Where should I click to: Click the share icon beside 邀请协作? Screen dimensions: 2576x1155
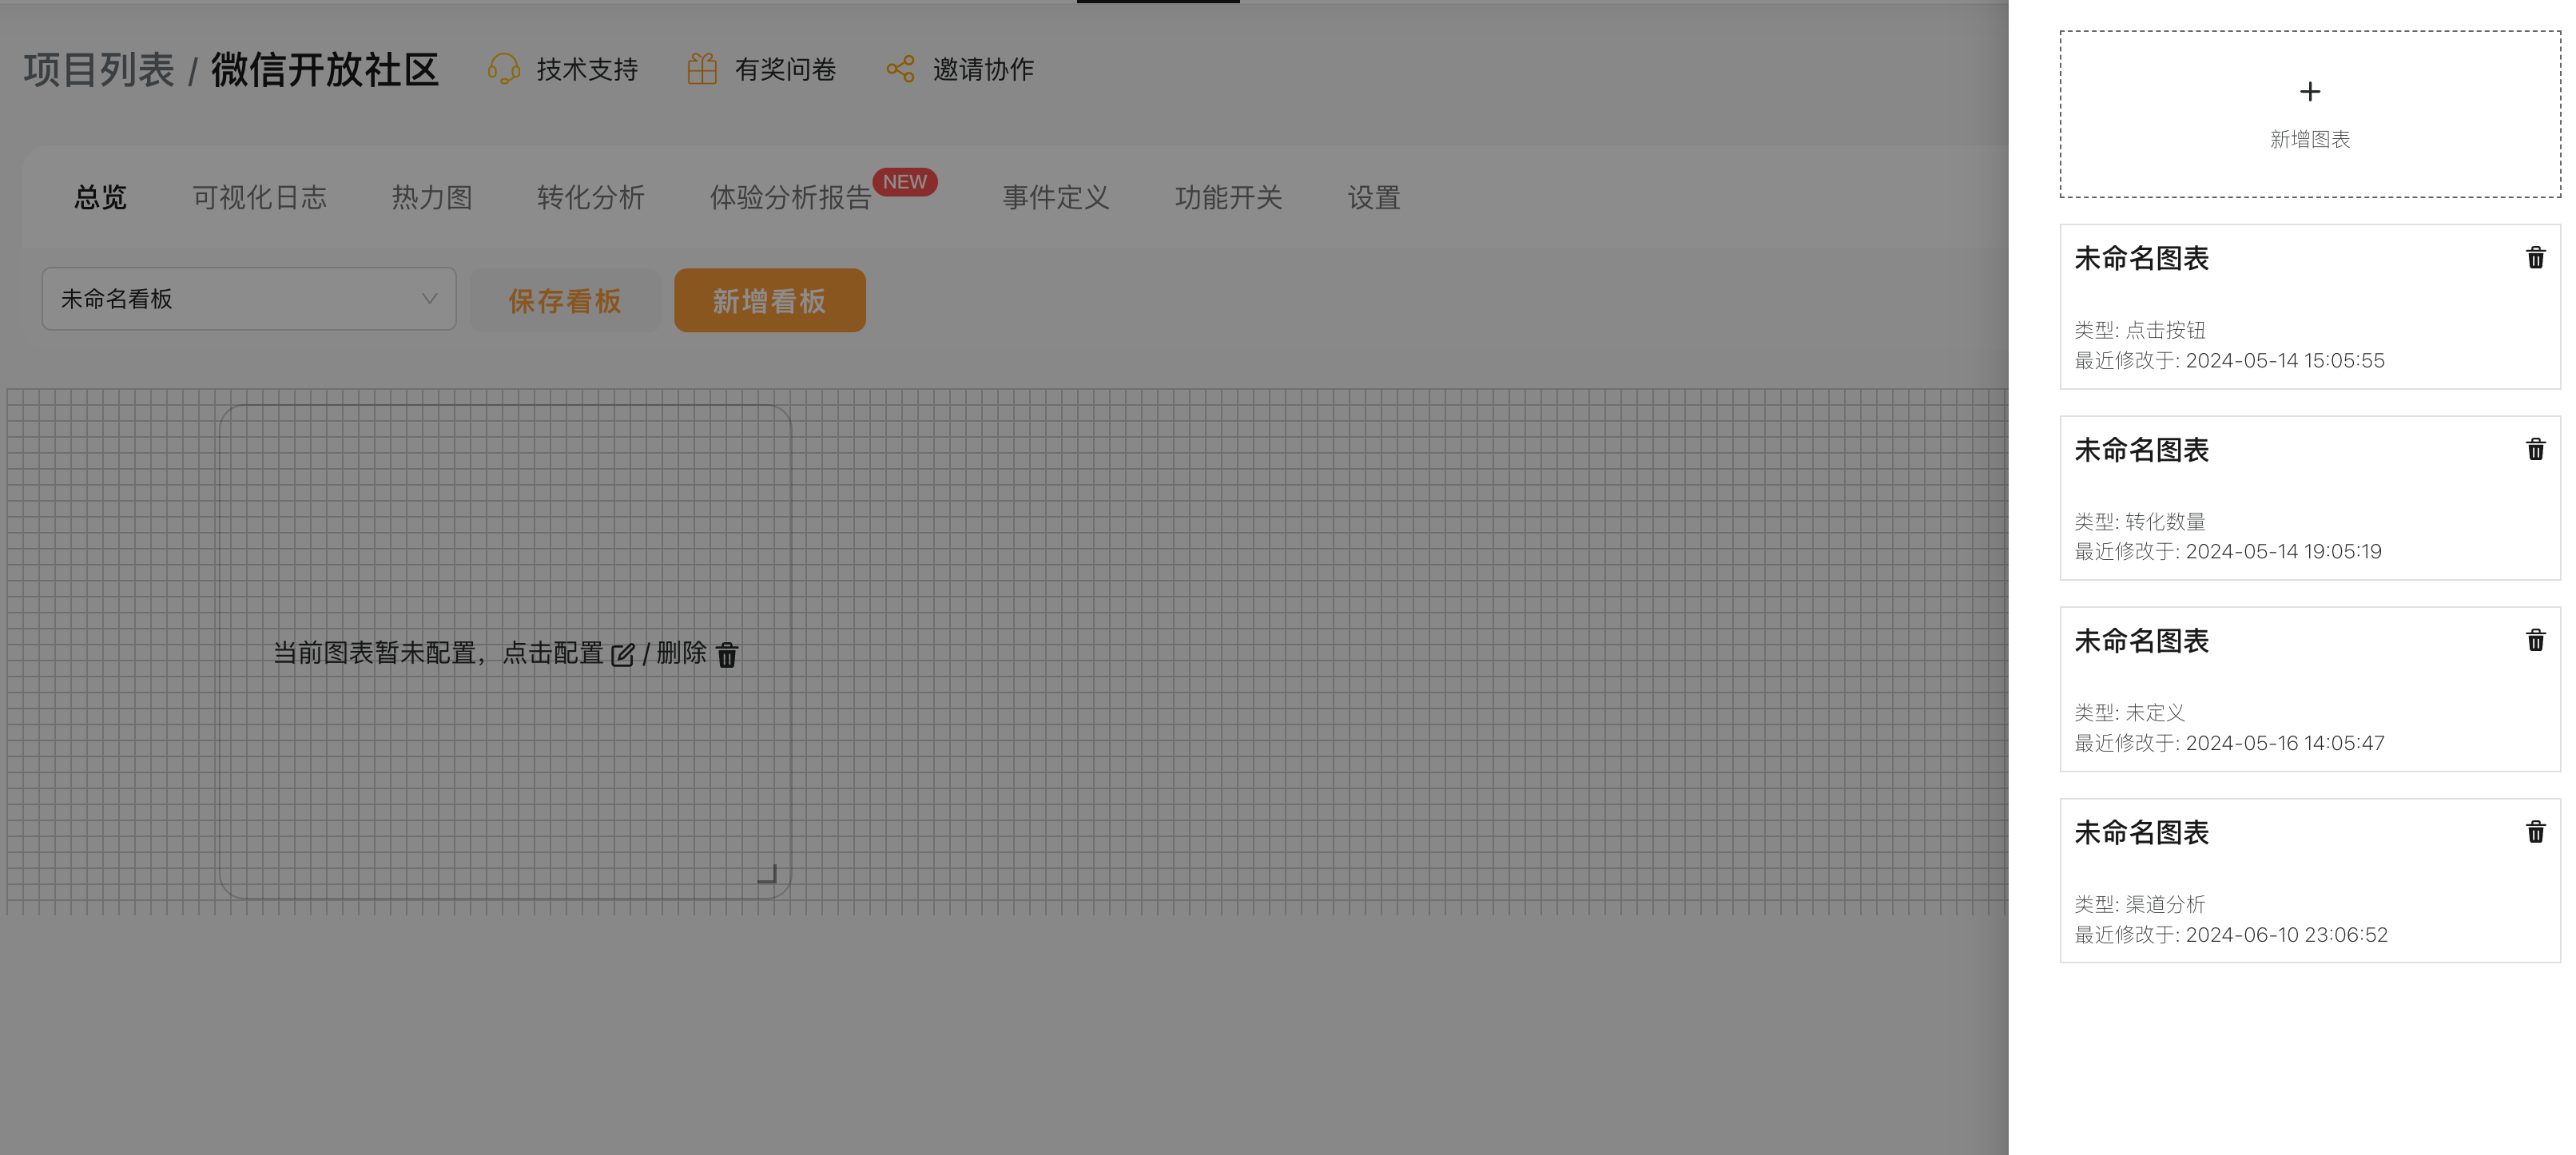pyautogui.click(x=900, y=69)
